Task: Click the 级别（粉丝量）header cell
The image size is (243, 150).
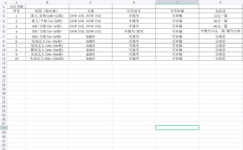Action: tap(47, 11)
